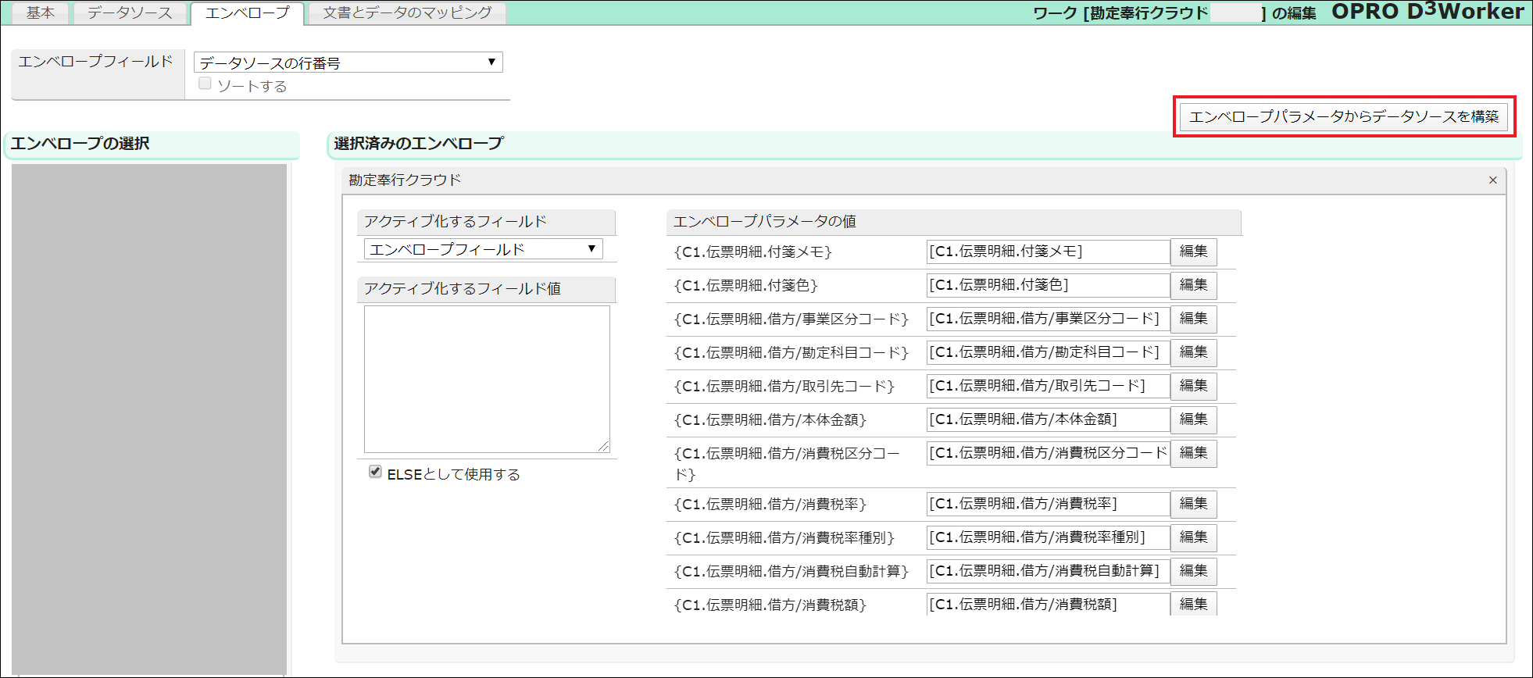
Task: Edit the 付箋色 parameter value
Action: coord(1192,285)
